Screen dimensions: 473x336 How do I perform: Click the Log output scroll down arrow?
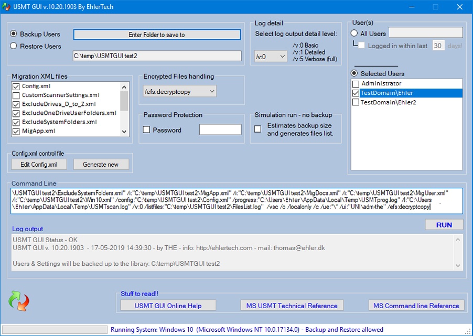click(x=458, y=266)
